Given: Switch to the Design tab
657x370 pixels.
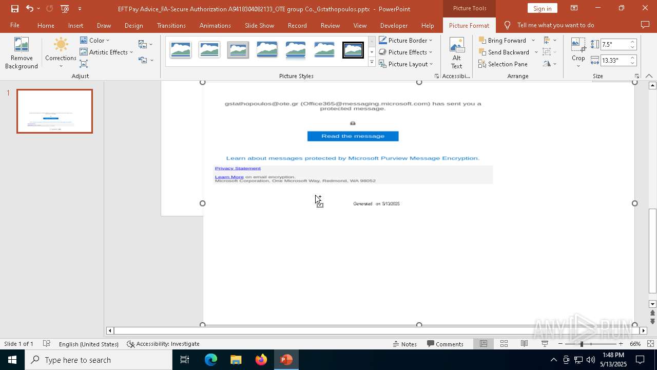Looking at the screenshot, I should pos(133,25).
